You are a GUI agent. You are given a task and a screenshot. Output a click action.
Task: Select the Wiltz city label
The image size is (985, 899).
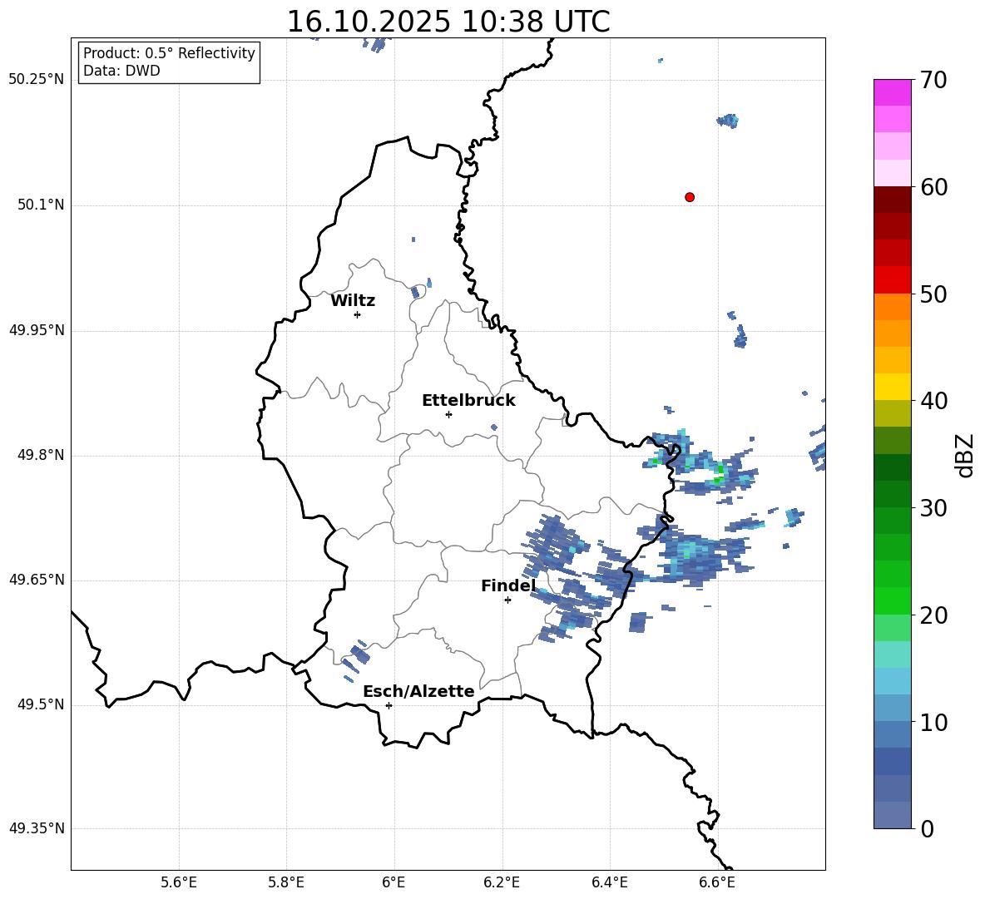coord(353,301)
